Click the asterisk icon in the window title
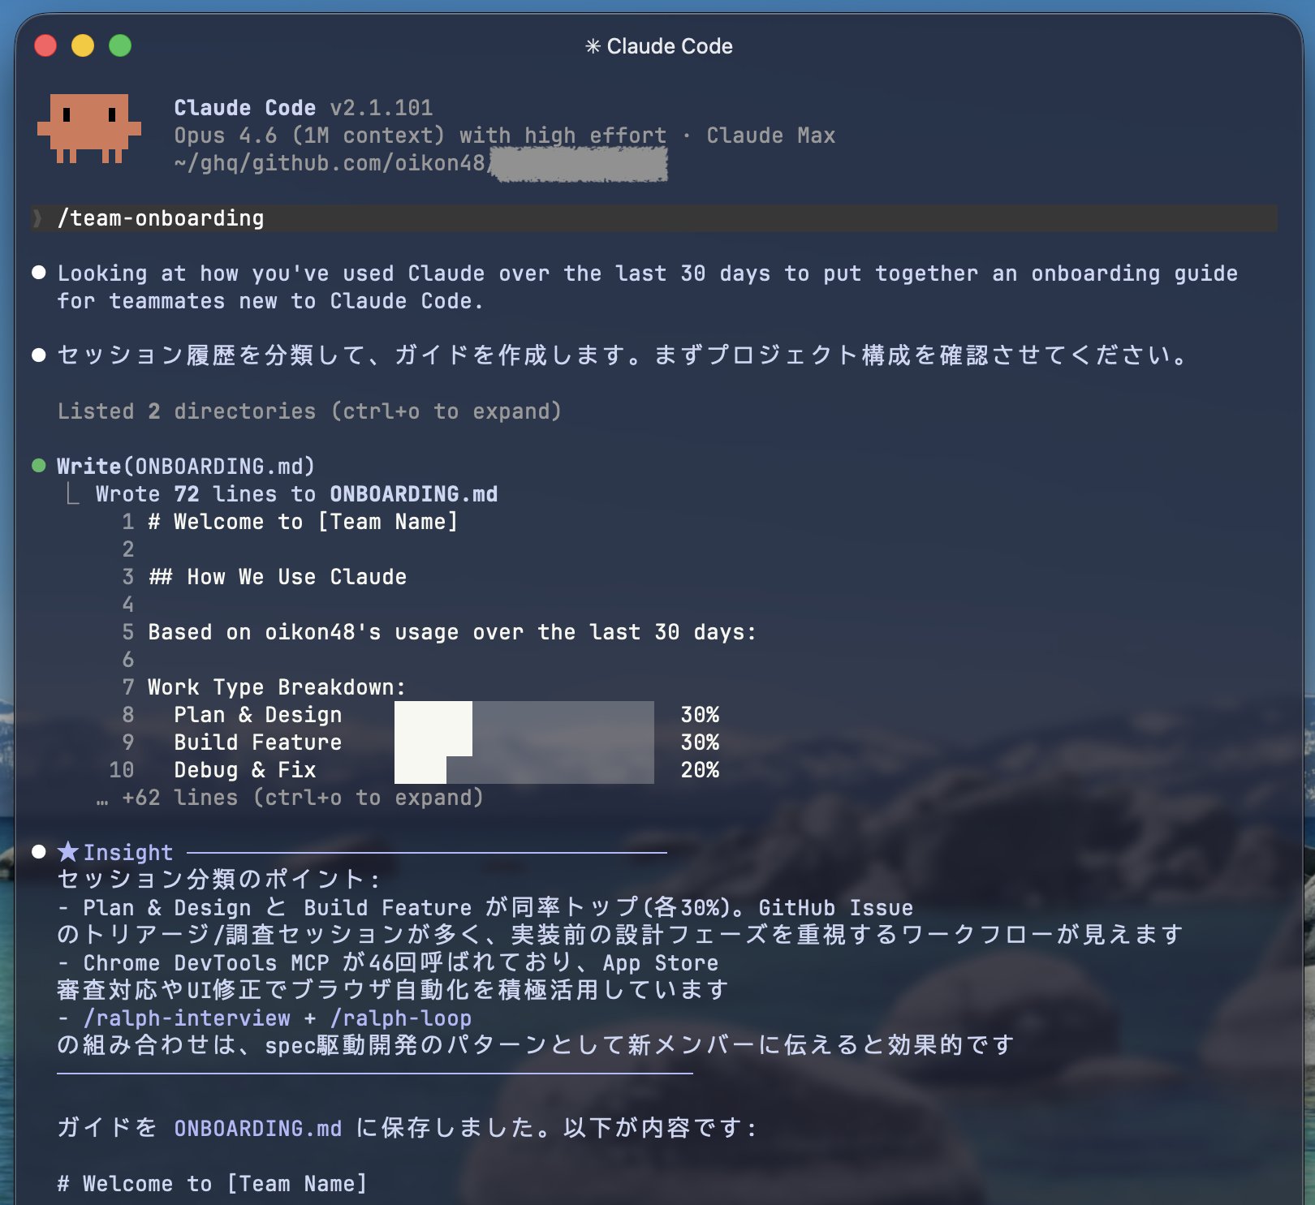The width and height of the screenshot is (1315, 1205). click(x=593, y=46)
